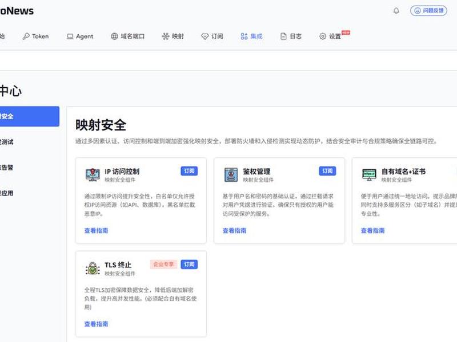Viewport: 457px width, 342px height.
Task: Click the grid icon beside 集成
Action: click(x=244, y=36)
